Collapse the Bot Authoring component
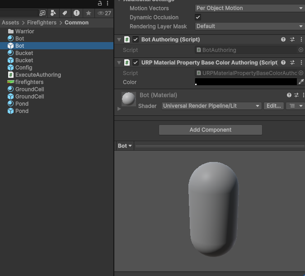305x276 pixels. tap(119, 40)
